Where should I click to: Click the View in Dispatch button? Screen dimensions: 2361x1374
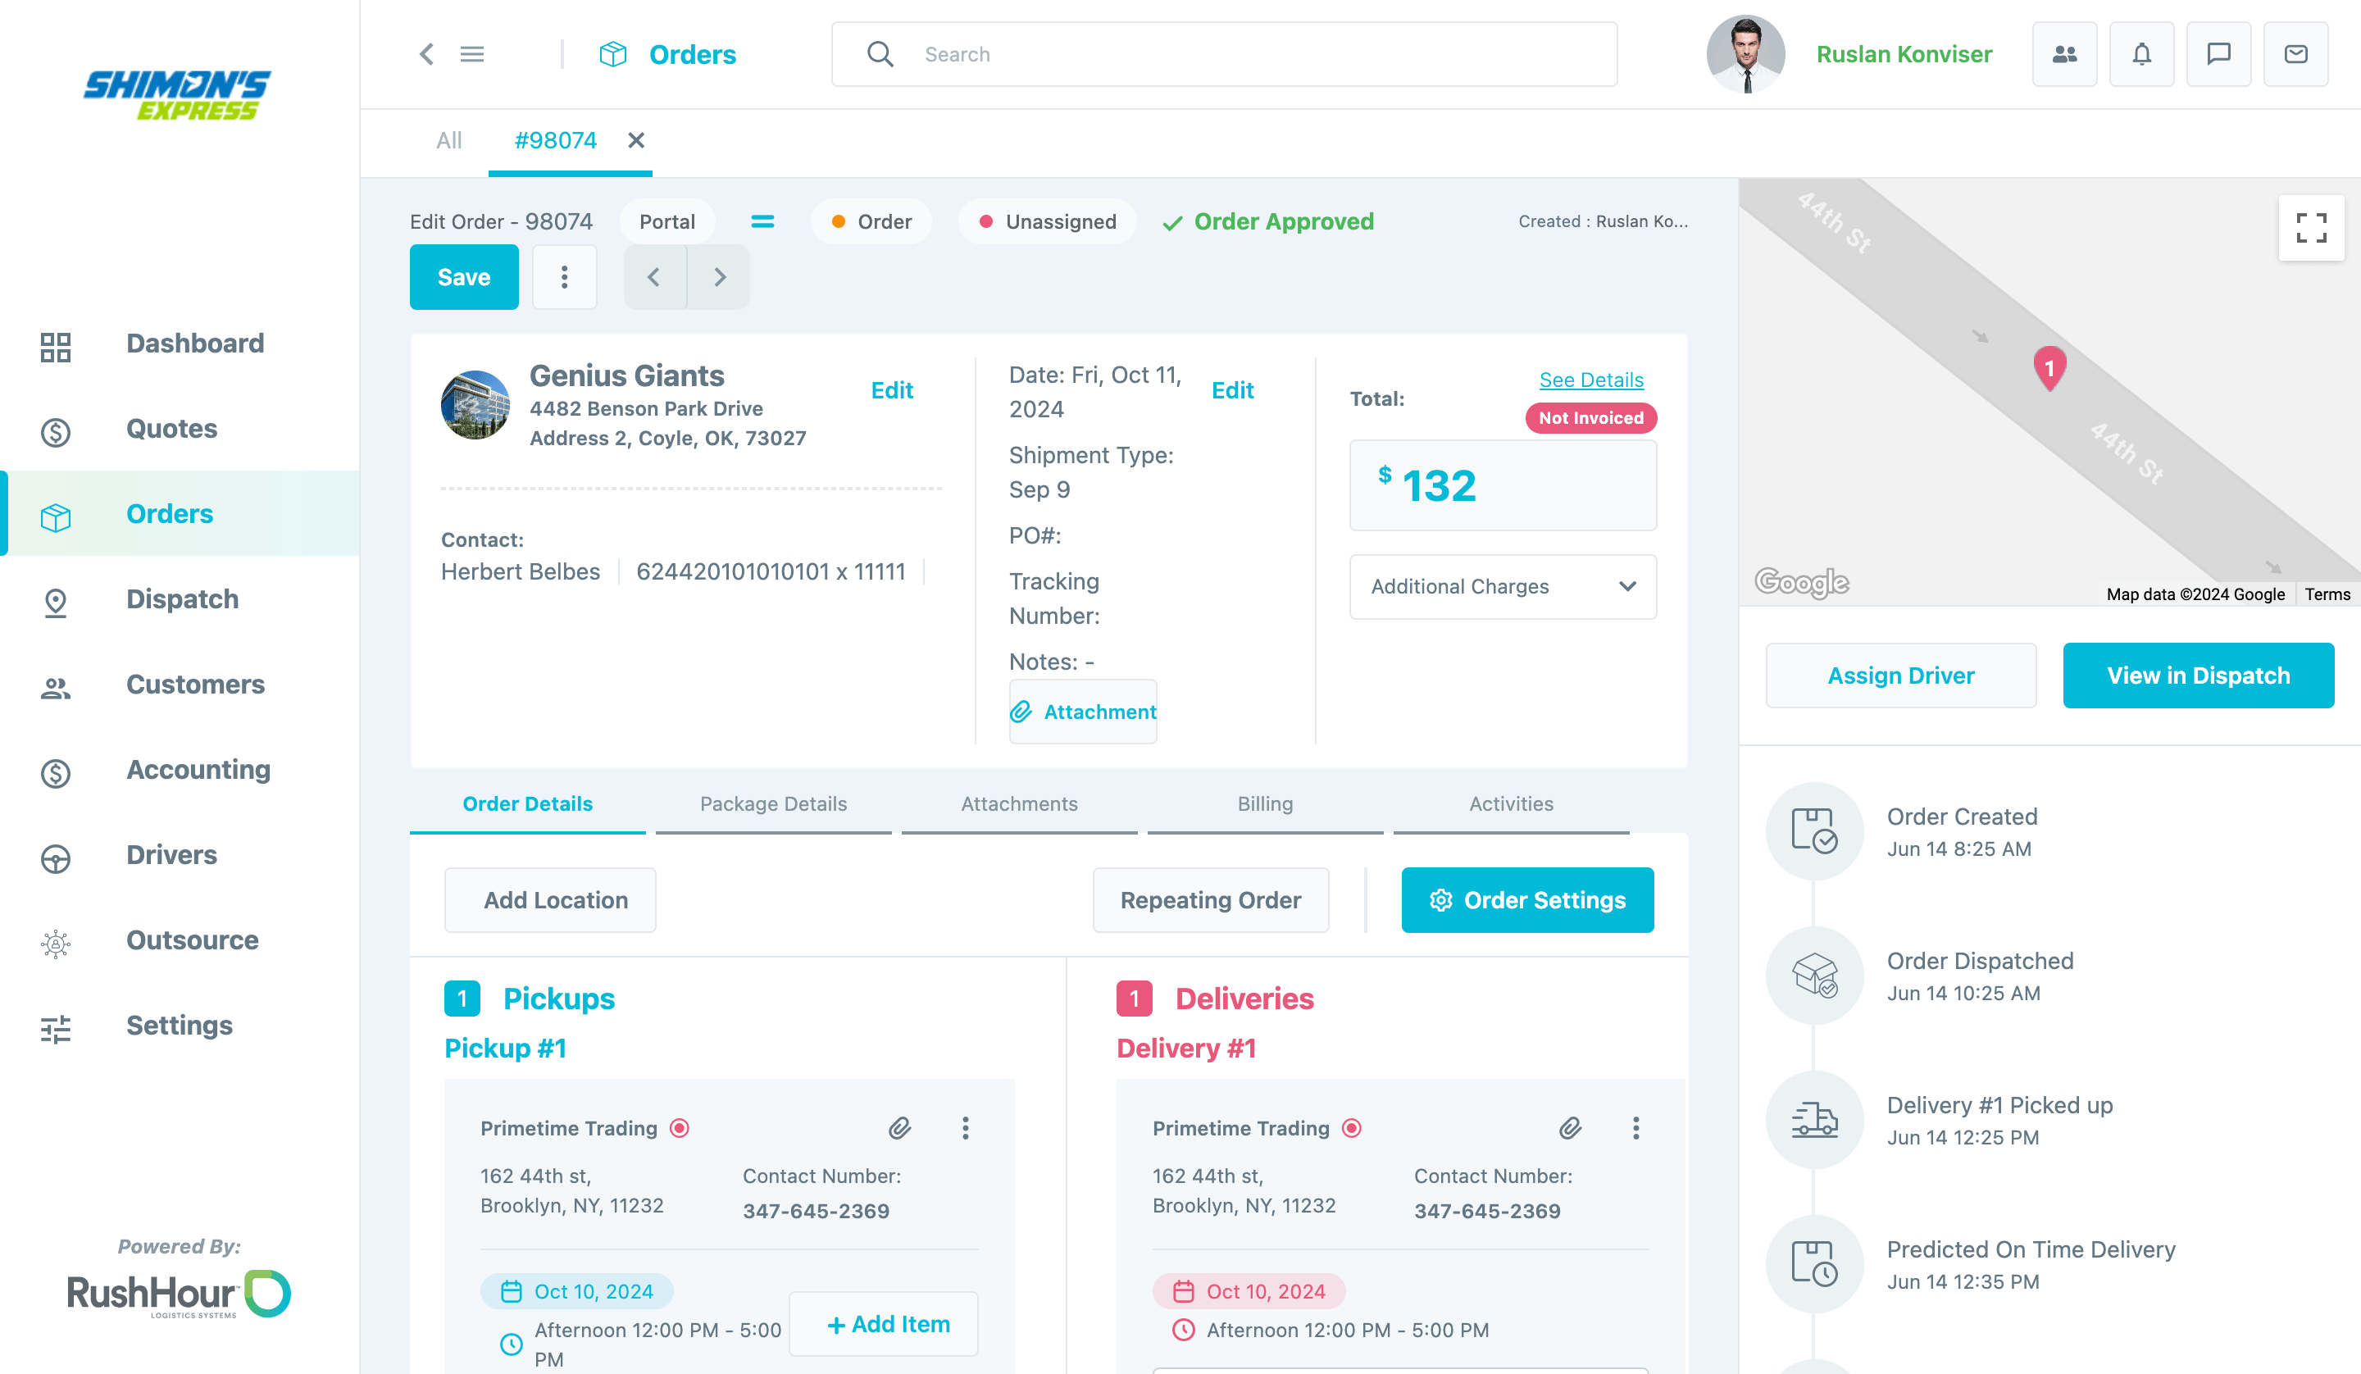[x=2199, y=675]
